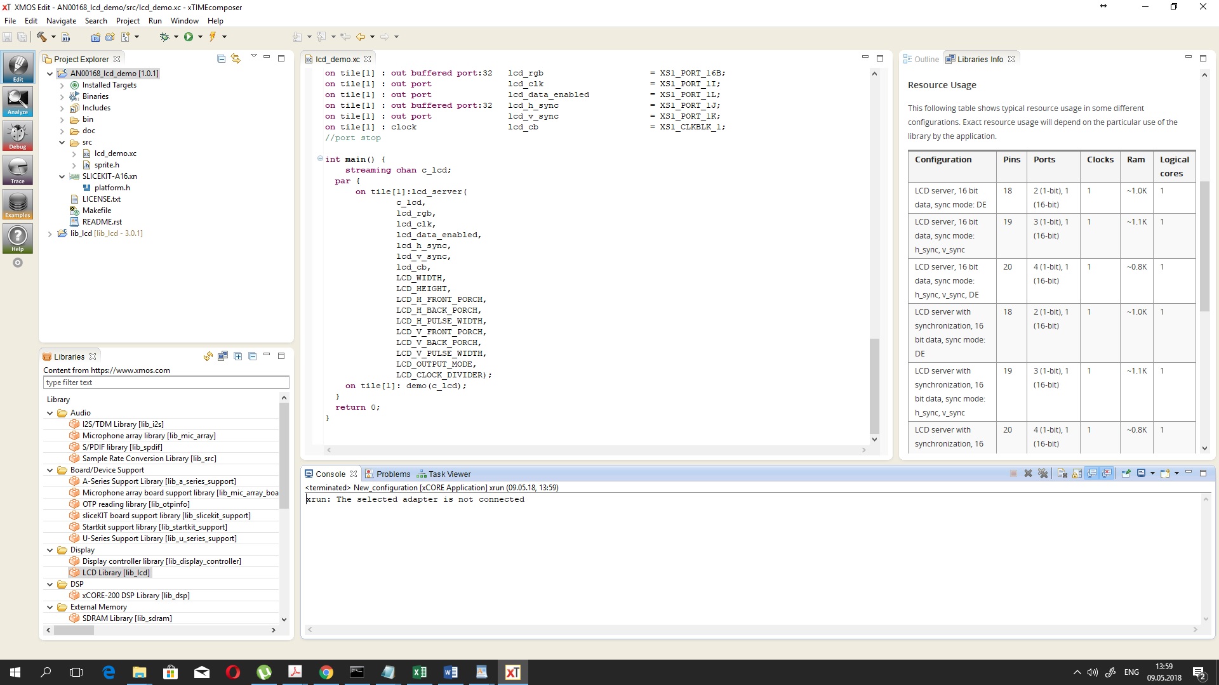Click Open Console icon
The width and height of the screenshot is (1219, 685).
1165,474
